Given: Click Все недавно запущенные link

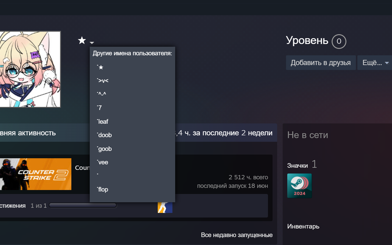Looking at the screenshot, I should coord(237,235).
